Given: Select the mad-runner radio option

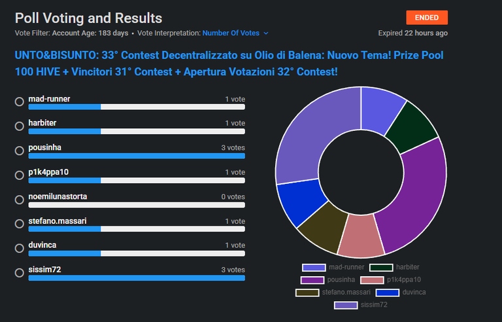Looking at the screenshot, I should coord(20,101).
